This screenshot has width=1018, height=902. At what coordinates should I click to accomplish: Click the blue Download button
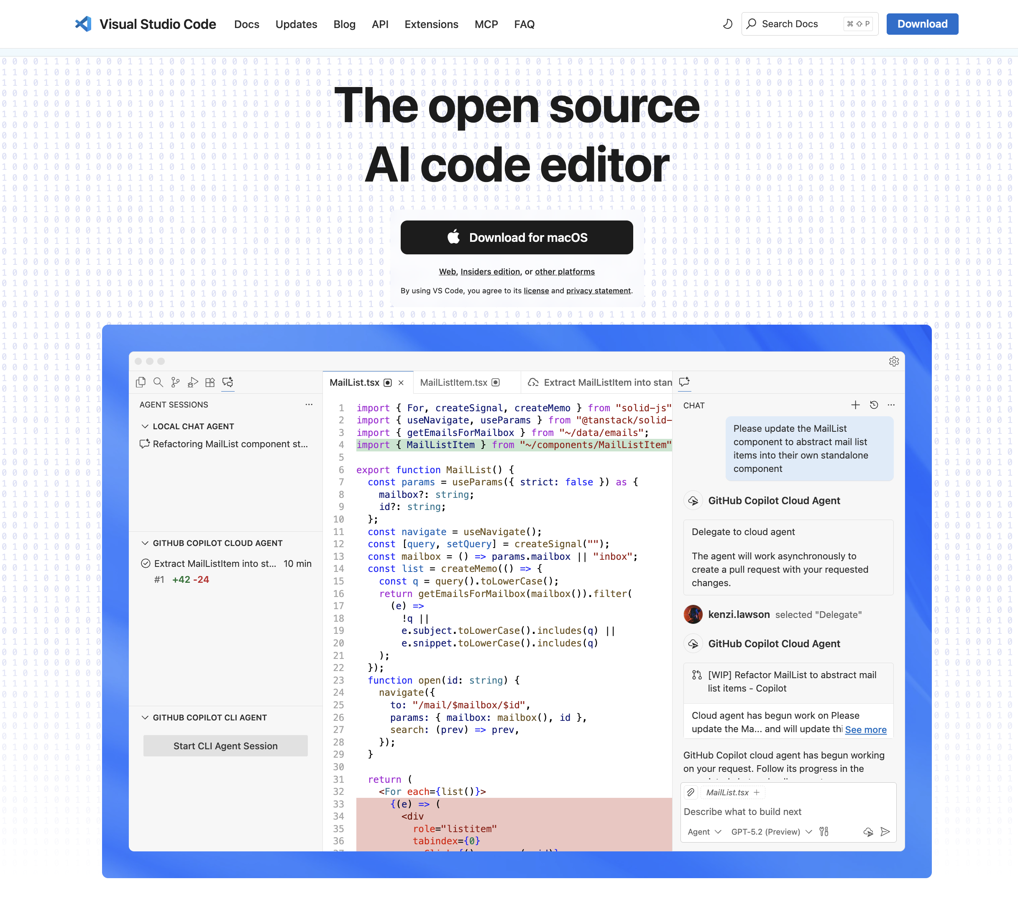click(922, 24)
